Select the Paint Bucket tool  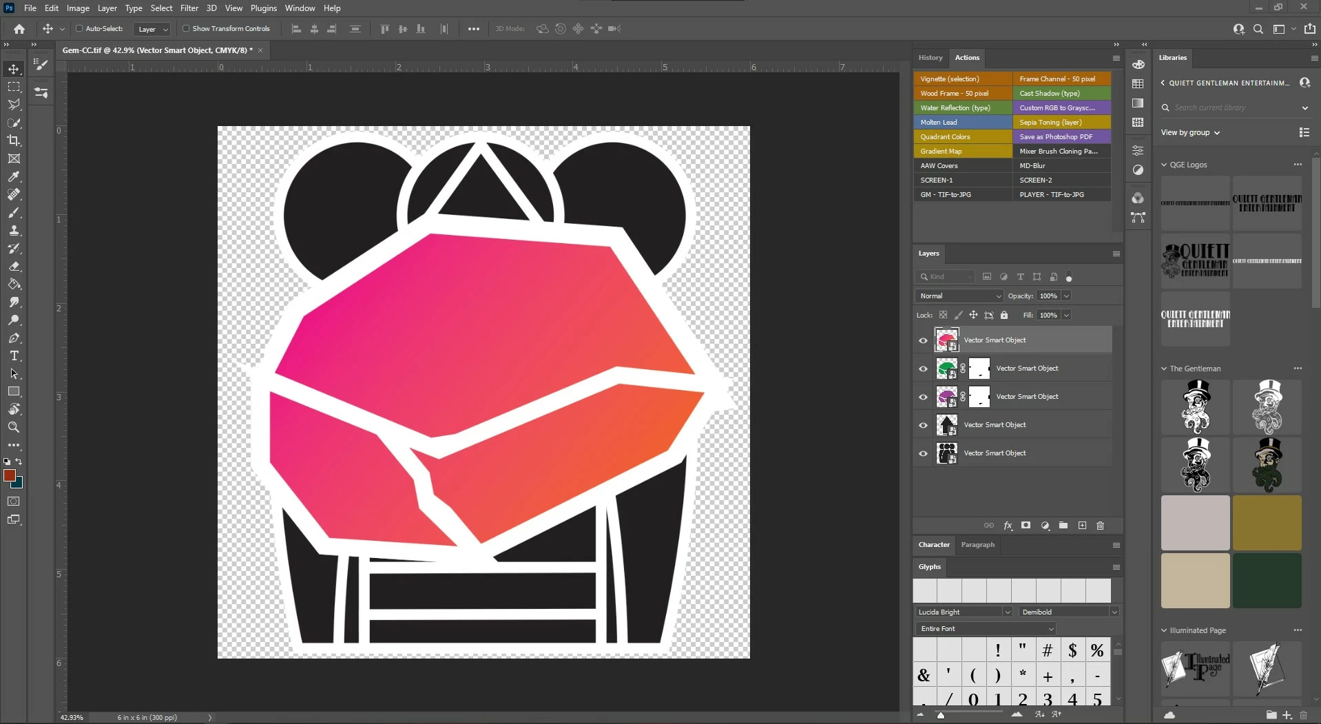click(x=14, y=284)
